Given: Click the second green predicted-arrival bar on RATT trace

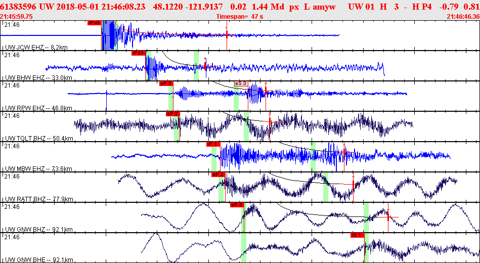Looking at the screenshot, I should tap(325, 187).
